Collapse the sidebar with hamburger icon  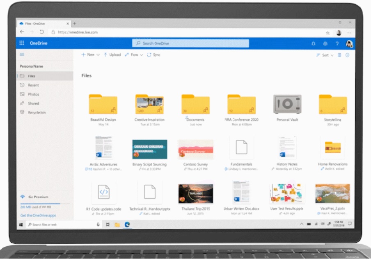(x=22, y=55)
